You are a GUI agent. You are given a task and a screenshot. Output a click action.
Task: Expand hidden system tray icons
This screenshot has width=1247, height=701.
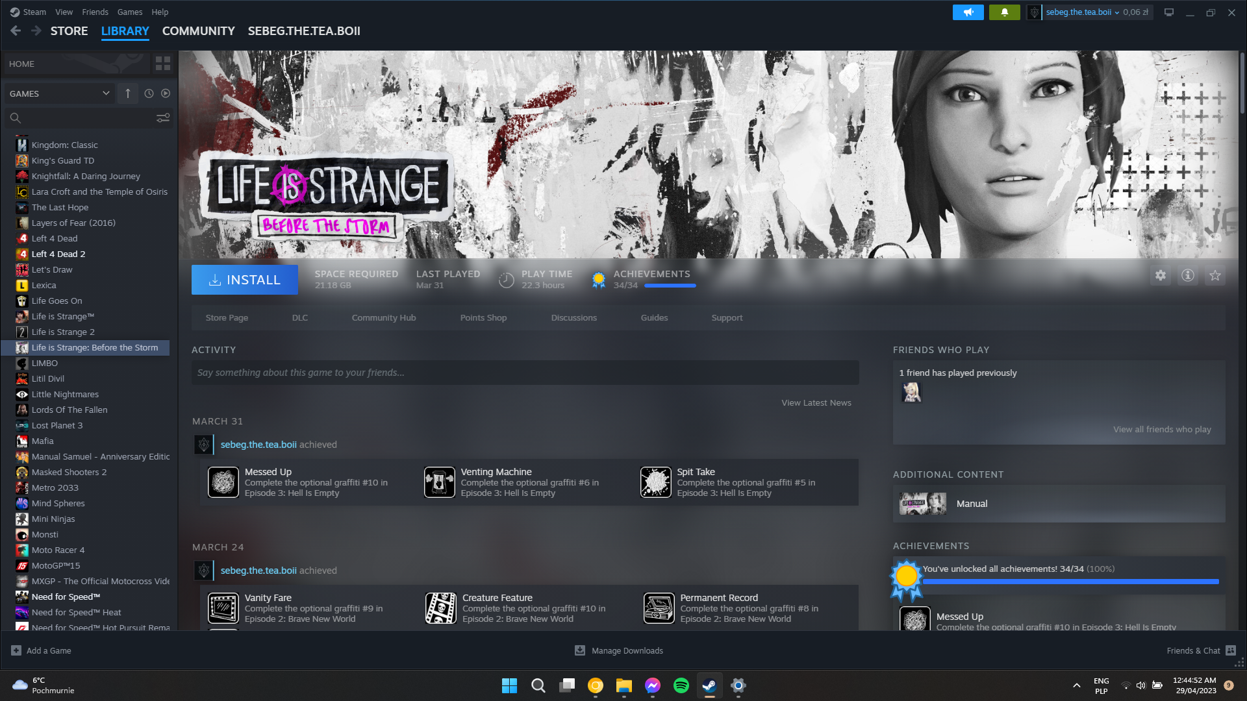(1076, 685)
